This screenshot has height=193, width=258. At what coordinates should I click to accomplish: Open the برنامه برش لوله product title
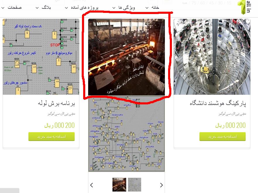(57, 103)
